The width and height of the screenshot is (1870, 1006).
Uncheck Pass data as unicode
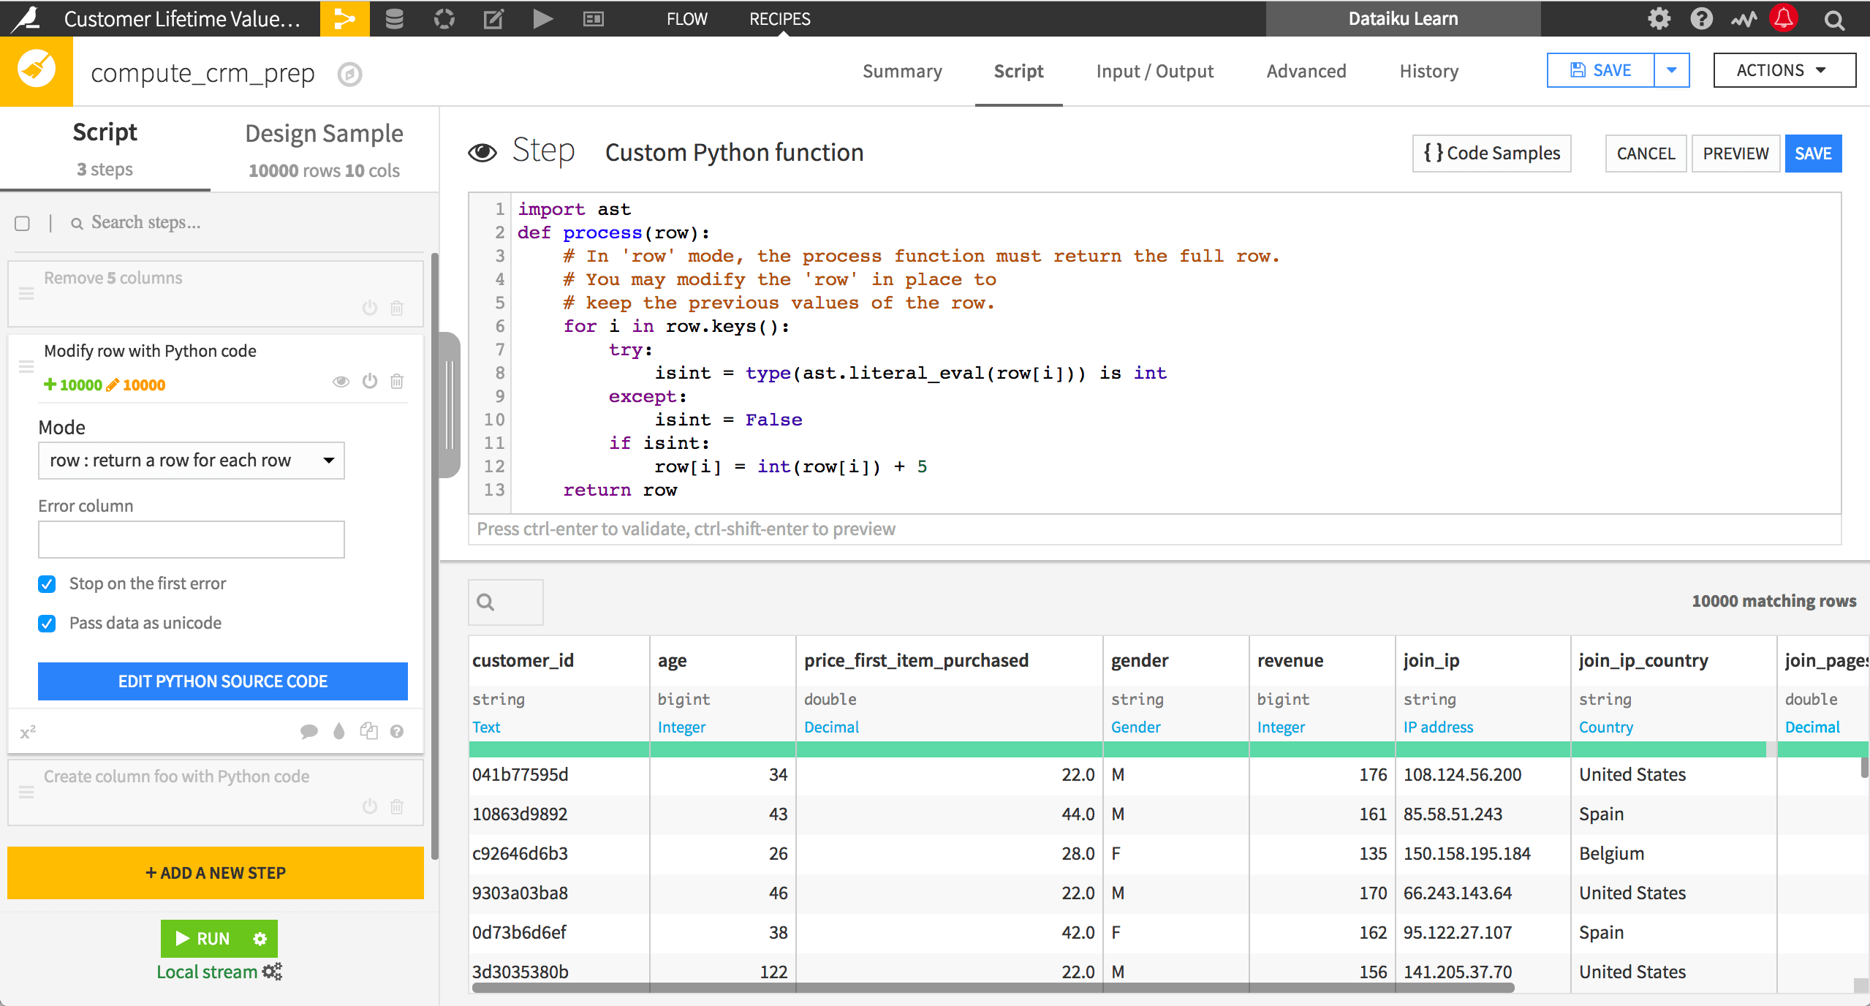(47, 623)
